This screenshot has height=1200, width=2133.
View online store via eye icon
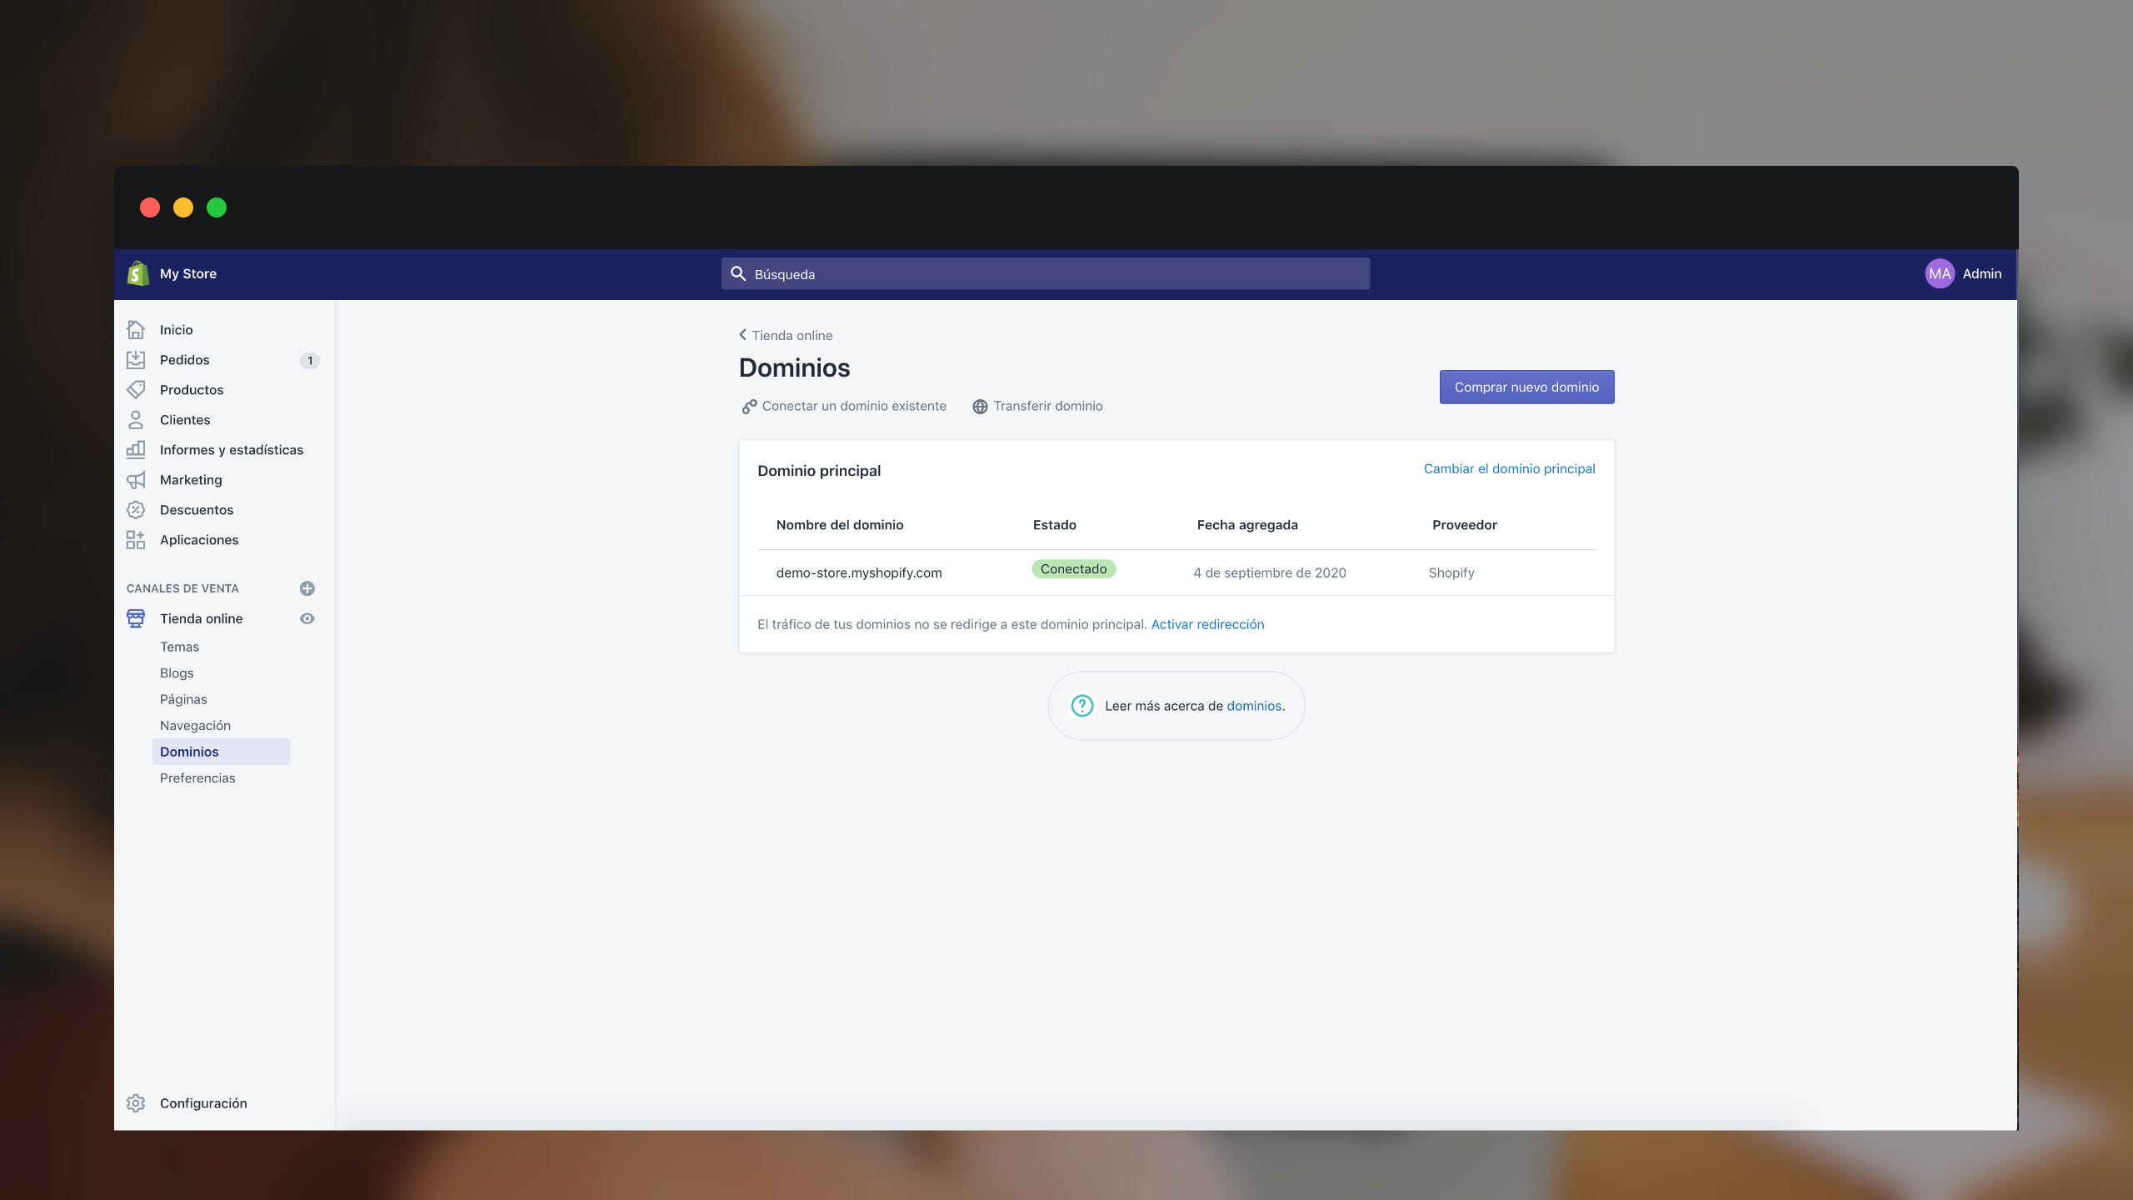click(307, 618)
